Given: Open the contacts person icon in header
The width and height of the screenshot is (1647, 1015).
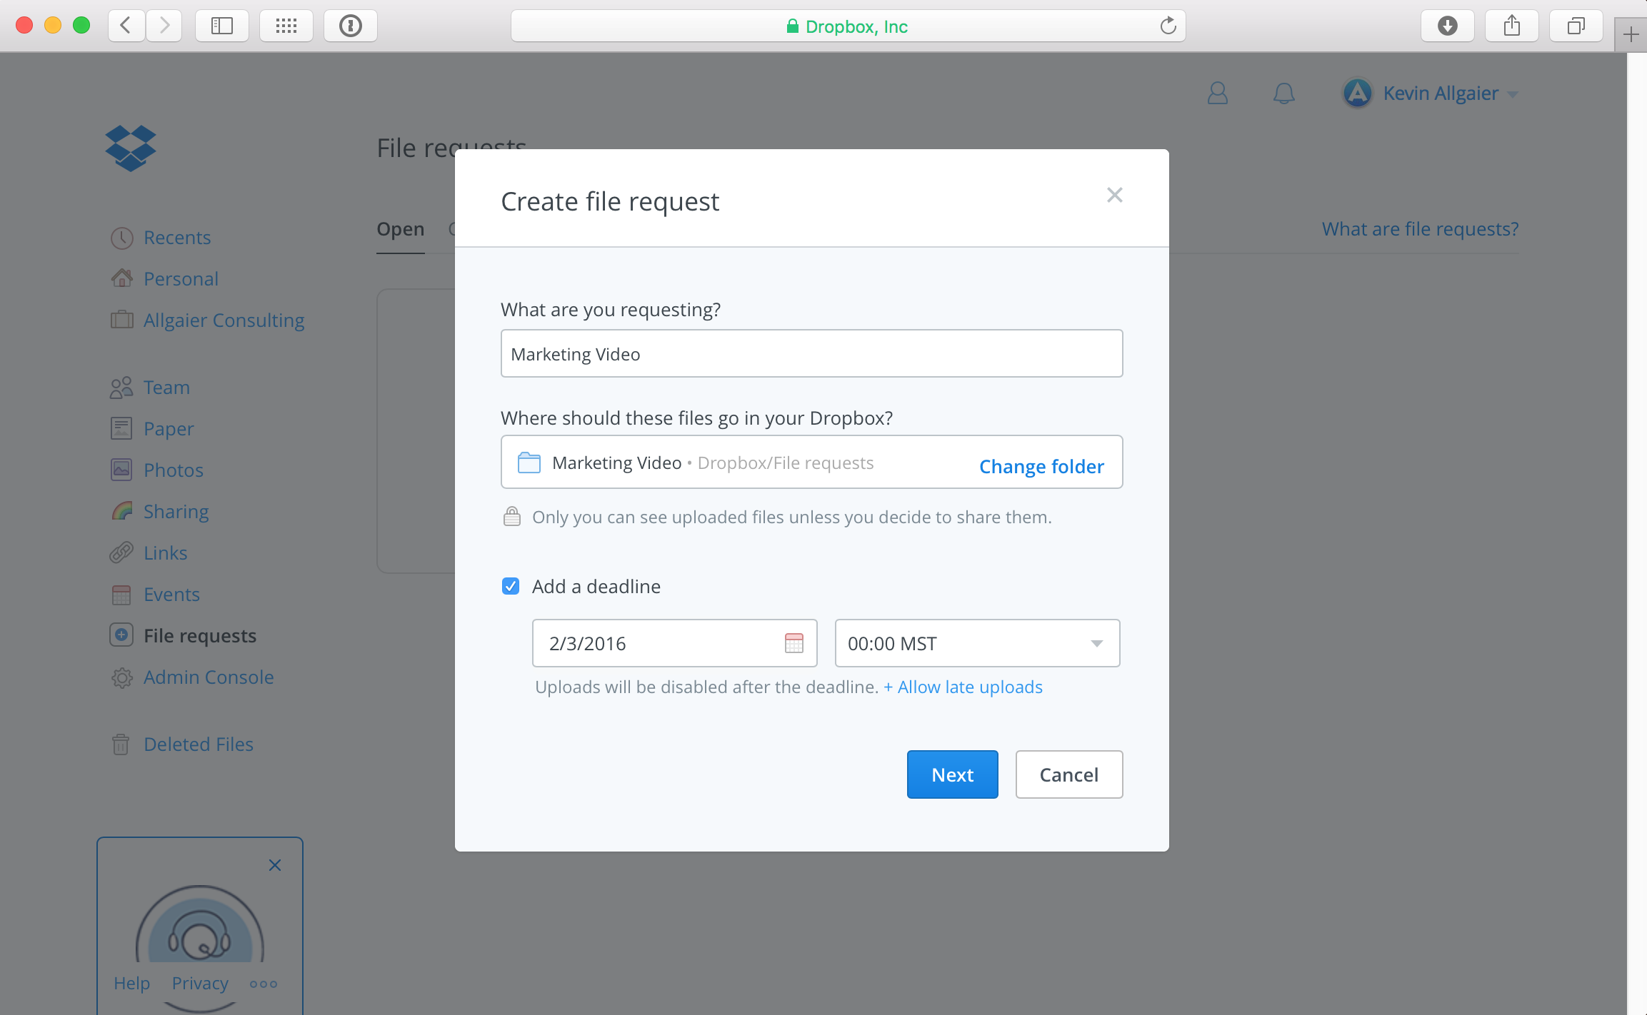Looking at the screenshot, I should [x=1218, y=94].
